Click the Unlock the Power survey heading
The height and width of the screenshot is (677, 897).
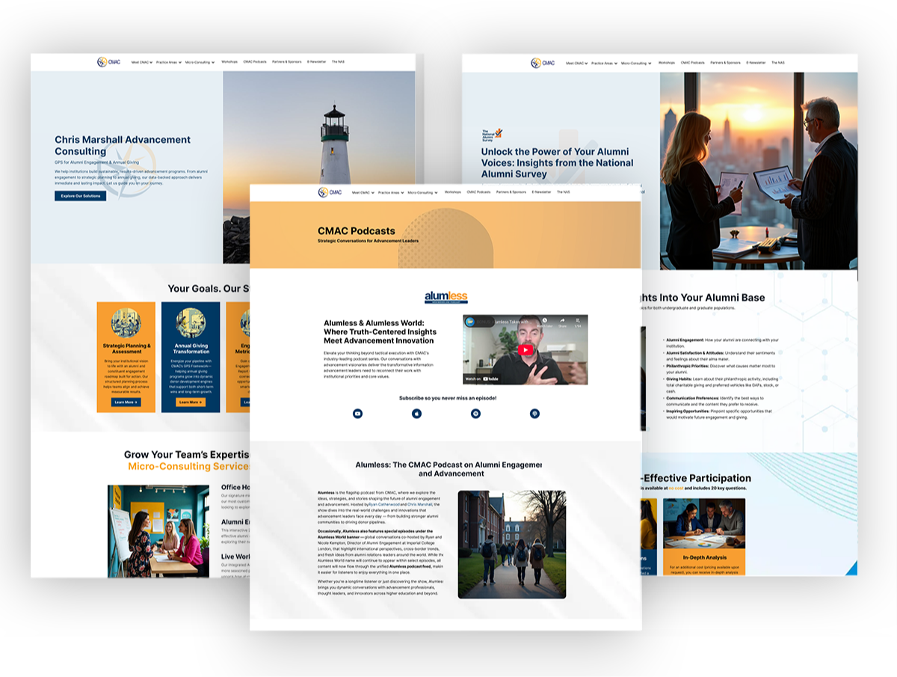pos(557,162)
